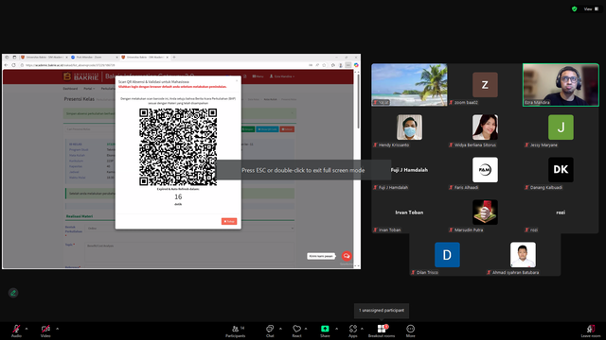Open the Menu item in red header
This screenshot has width=606, height=340.
click(258, 76)
